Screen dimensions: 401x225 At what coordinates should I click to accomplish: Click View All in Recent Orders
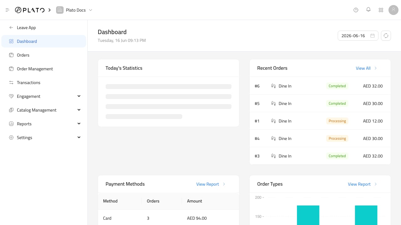click(363, 68)
